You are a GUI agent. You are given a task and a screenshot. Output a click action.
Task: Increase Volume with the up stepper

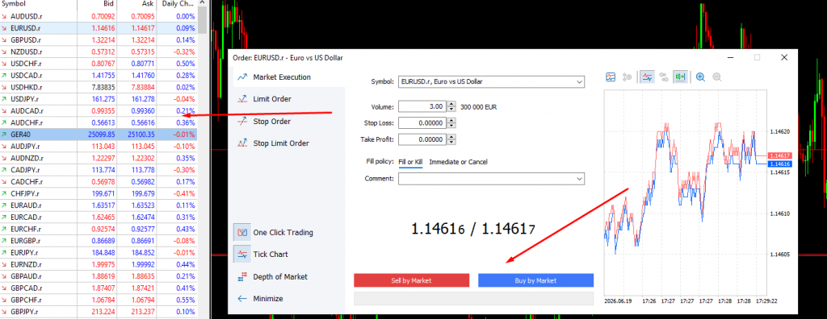click(451, 104)
